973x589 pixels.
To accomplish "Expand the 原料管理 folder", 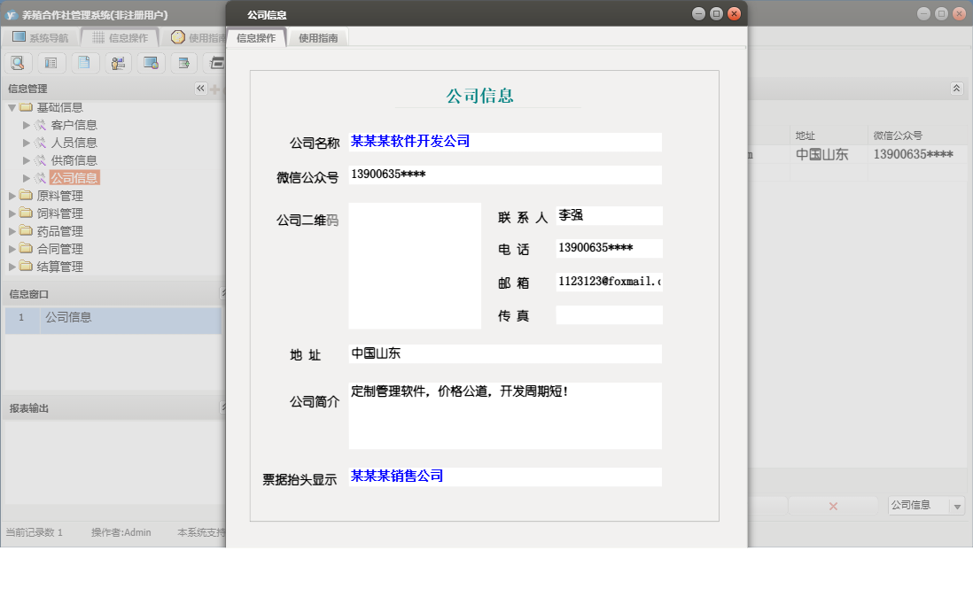I will click(x=12, y=195).
